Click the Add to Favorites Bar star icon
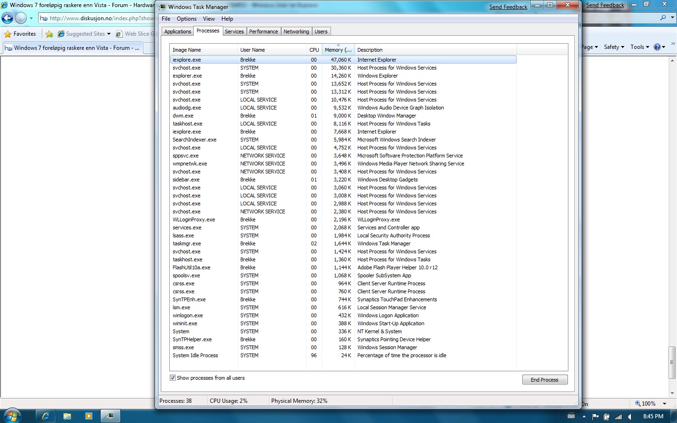Viewport: 677px width, 423px height. [49, 34]
